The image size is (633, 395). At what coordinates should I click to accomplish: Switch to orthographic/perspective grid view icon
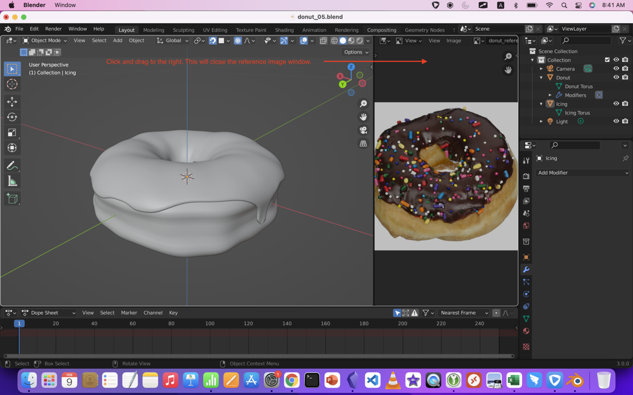[363, 144]
